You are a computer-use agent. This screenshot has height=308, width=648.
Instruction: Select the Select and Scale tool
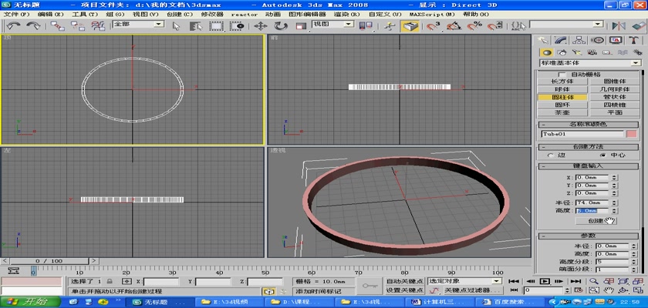pos(301,26)
